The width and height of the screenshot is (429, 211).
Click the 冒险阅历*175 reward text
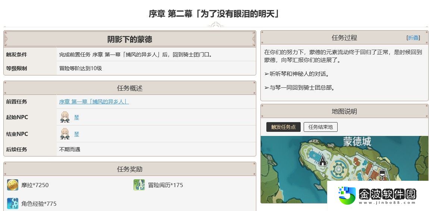(166, 185)
